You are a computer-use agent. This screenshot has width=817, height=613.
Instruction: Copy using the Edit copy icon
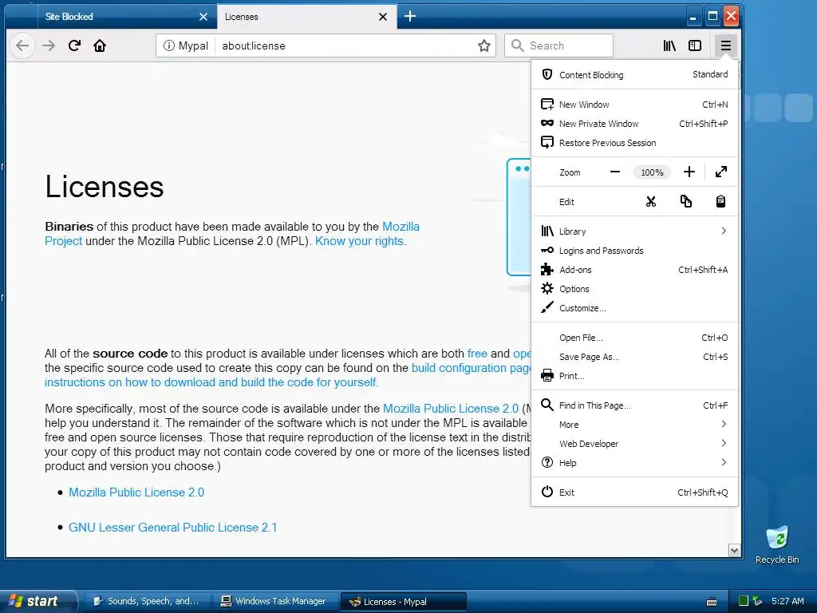pyautogui.click(x=685, y=202)
